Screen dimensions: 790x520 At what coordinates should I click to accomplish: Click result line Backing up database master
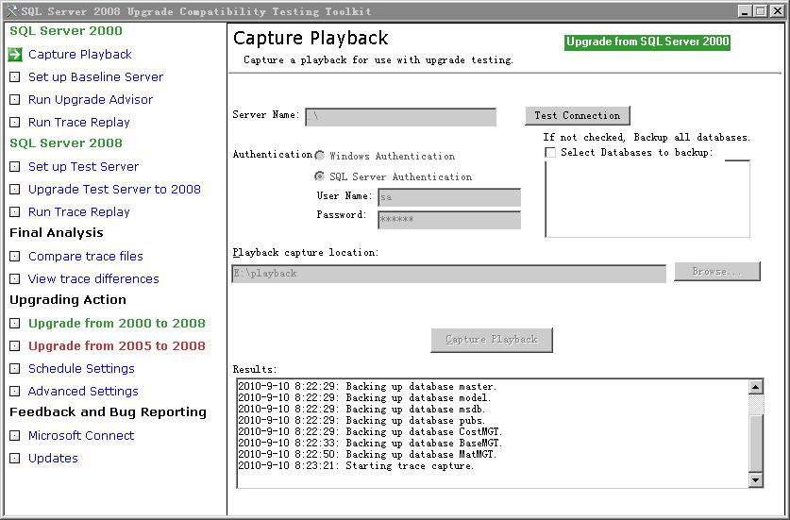[x=367, y=387]
